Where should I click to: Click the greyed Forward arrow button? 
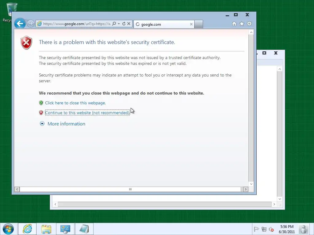coord(30,24)
